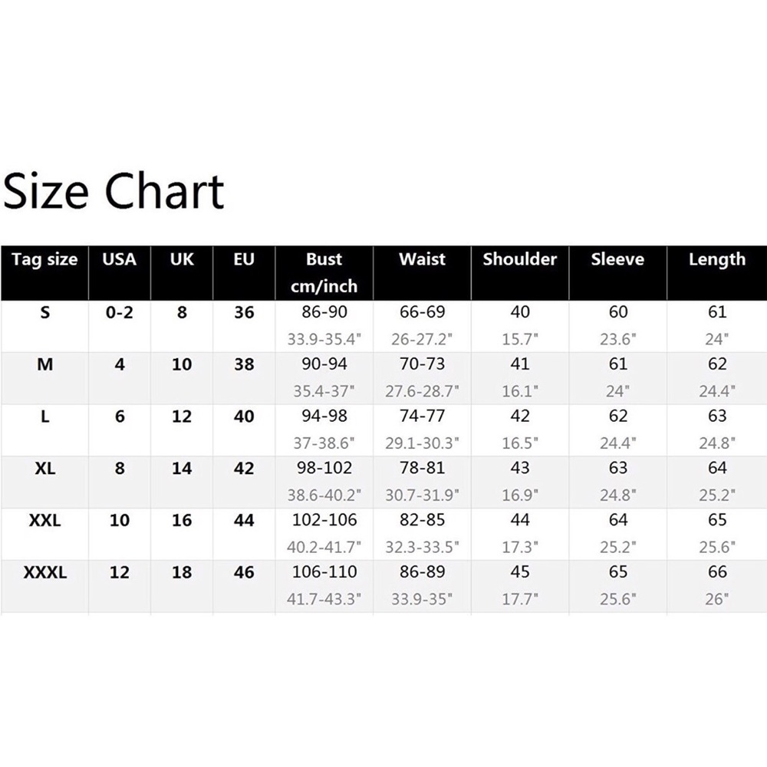Click the XL tag size cell
Screen dimensions: 767x767
point(45,468)
